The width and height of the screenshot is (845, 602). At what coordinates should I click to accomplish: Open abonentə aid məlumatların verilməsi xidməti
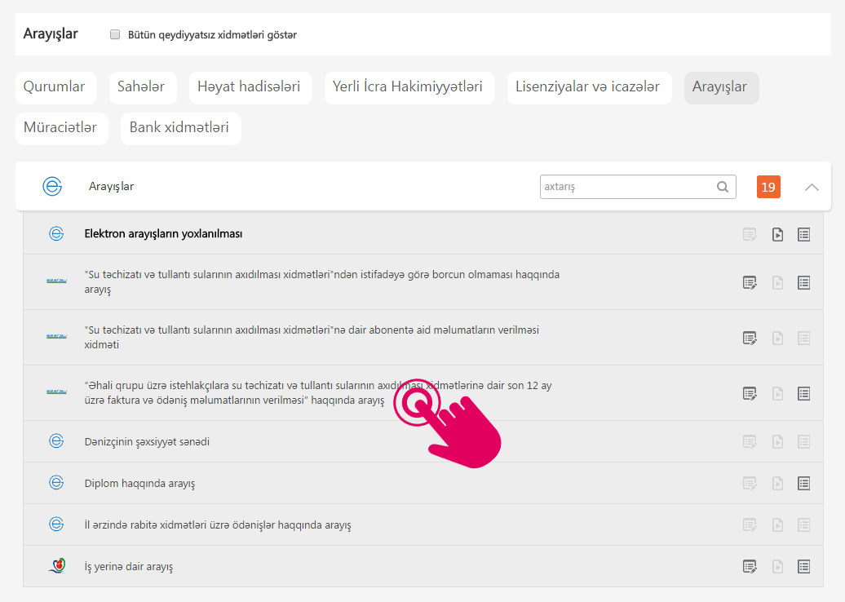click(x=312, y=338)
